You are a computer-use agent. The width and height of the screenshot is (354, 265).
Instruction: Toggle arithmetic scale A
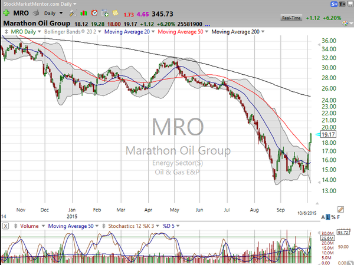click(323, 217)
